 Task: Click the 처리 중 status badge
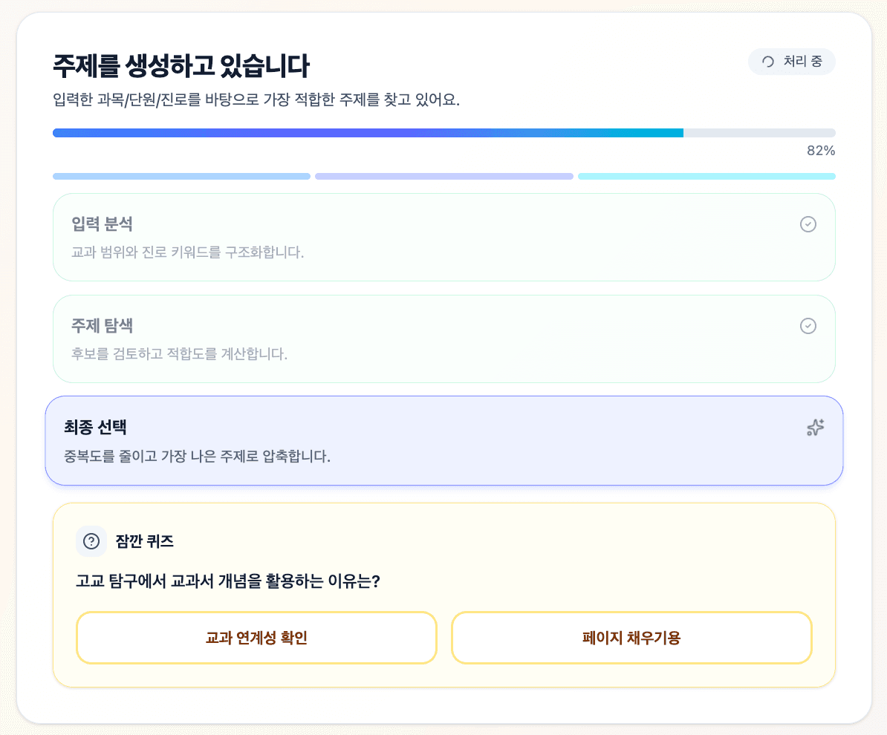(791, 62)
